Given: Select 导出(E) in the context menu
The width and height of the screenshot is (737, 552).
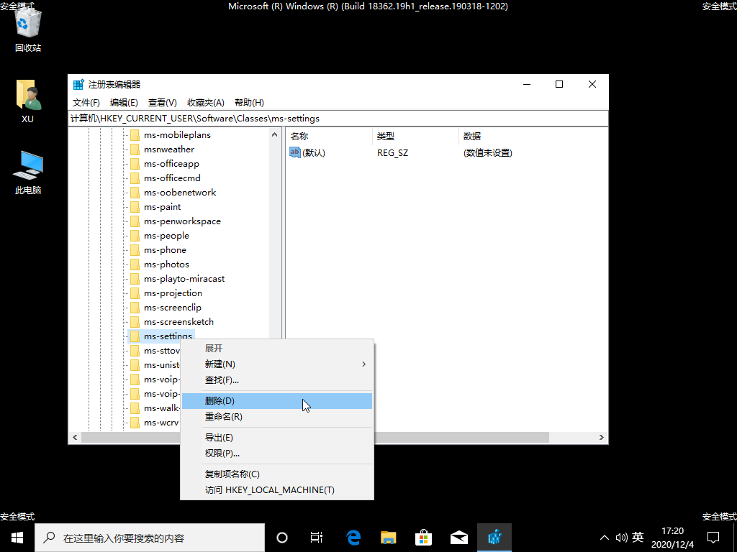Looking at the screenshot, I should [218, 437].
